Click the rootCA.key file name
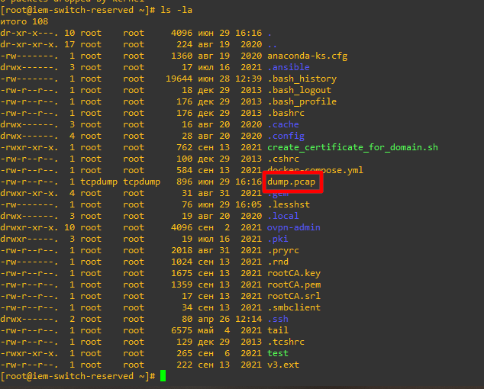This screenshot has width=484, height=389. (x=294, y=273)
